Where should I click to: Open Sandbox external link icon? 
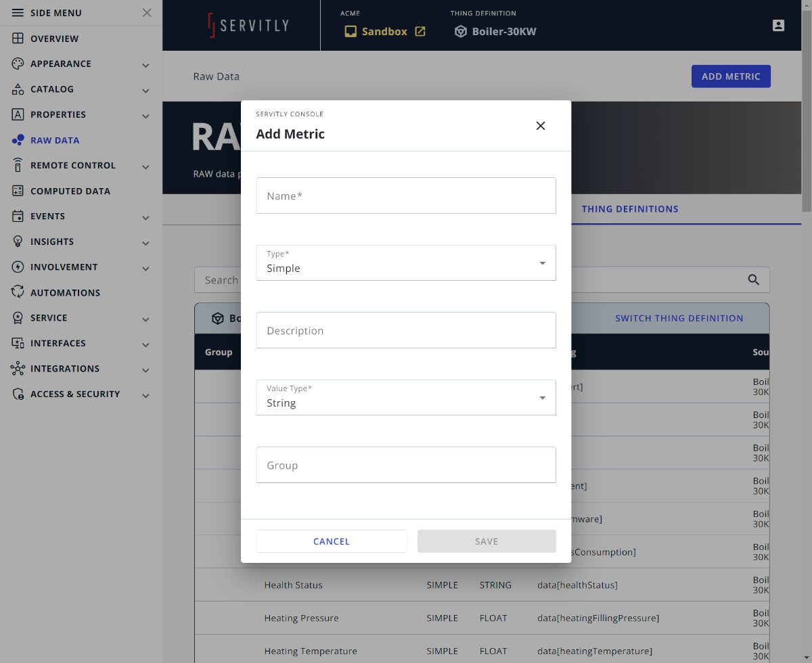pos(420,32)
